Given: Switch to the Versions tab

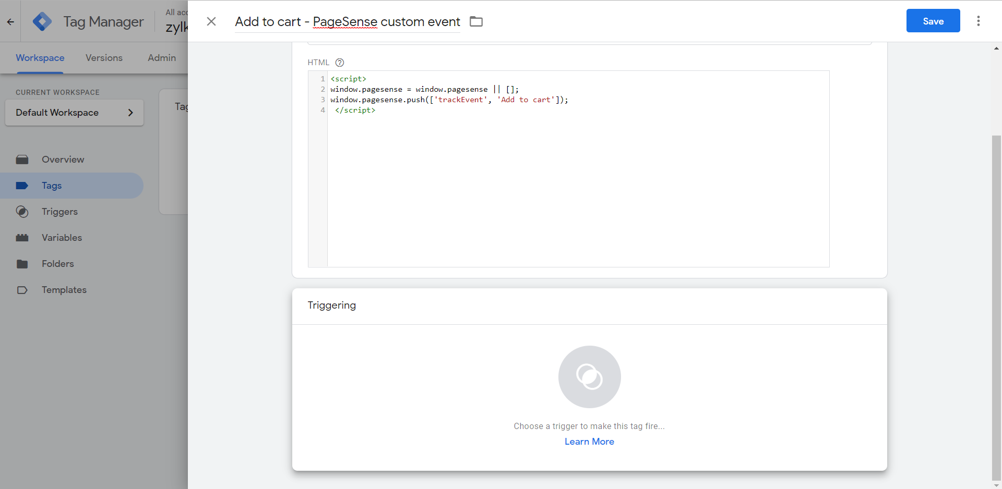Looking at the screenshot, I should [x=104, y=58].
